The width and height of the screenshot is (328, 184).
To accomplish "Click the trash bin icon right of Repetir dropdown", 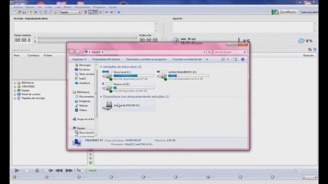I will [x=86, y=12].
